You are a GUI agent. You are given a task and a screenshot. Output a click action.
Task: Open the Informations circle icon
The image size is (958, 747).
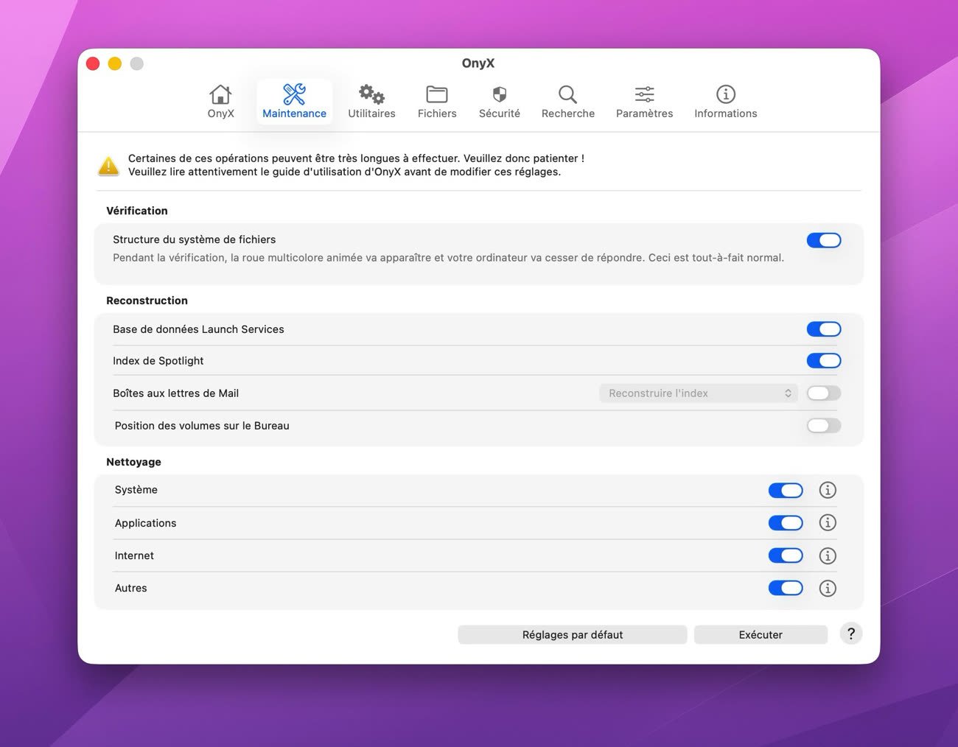[726, 94]
